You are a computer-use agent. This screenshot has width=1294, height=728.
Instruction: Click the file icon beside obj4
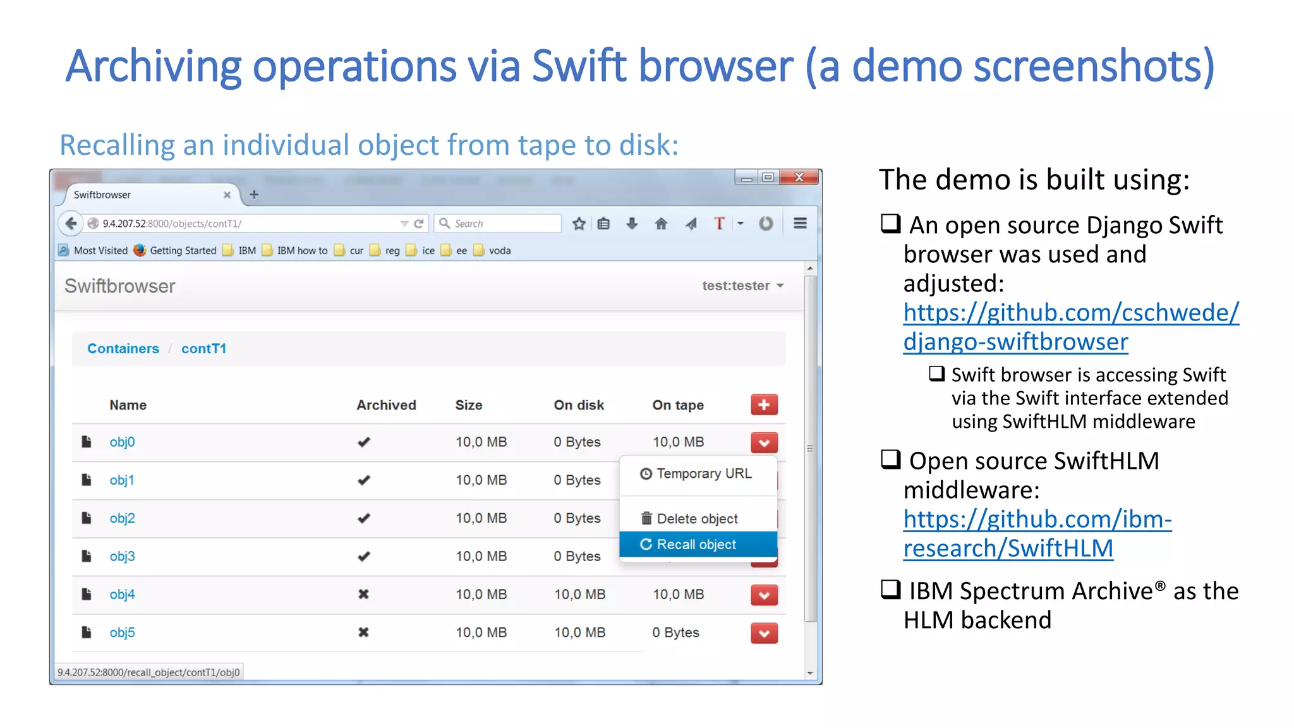point(87,594)
